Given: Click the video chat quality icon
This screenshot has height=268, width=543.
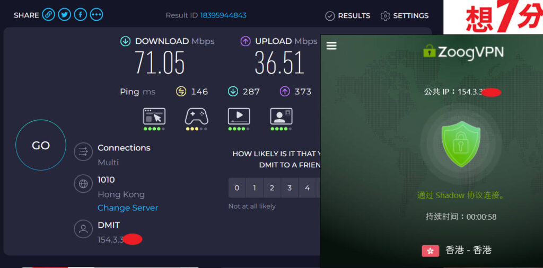Looking at the screenshot, I should point(281,116).
